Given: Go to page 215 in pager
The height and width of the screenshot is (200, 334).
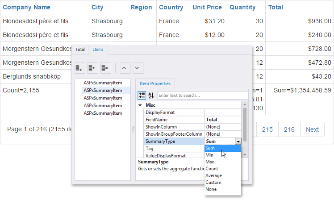Looking at the screenshot, I should point(267,129).
